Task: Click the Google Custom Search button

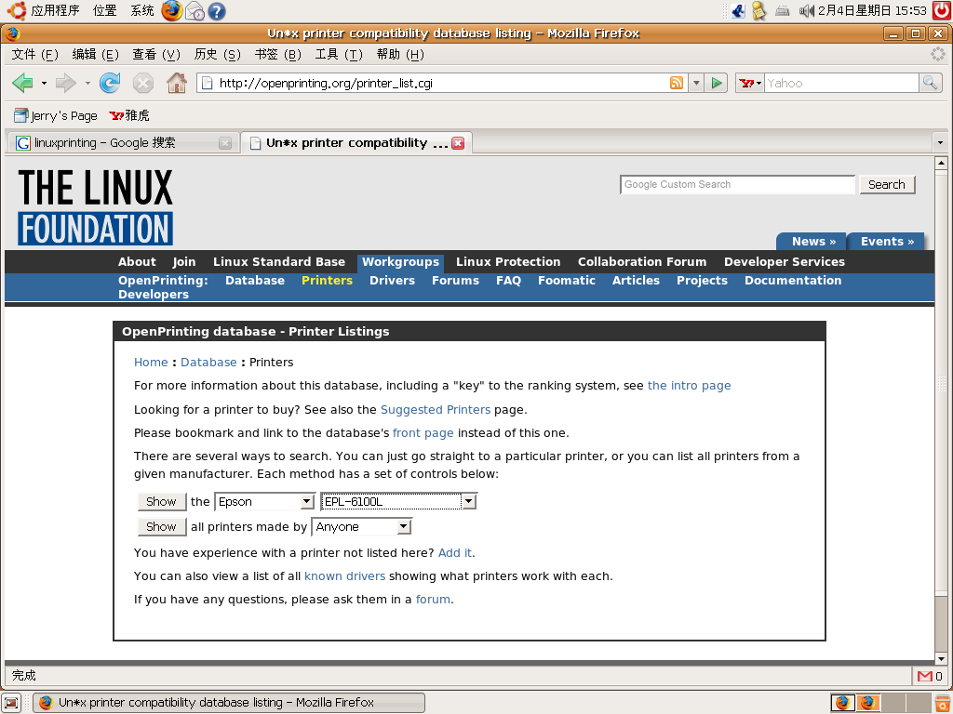Action: coord(887,185)
